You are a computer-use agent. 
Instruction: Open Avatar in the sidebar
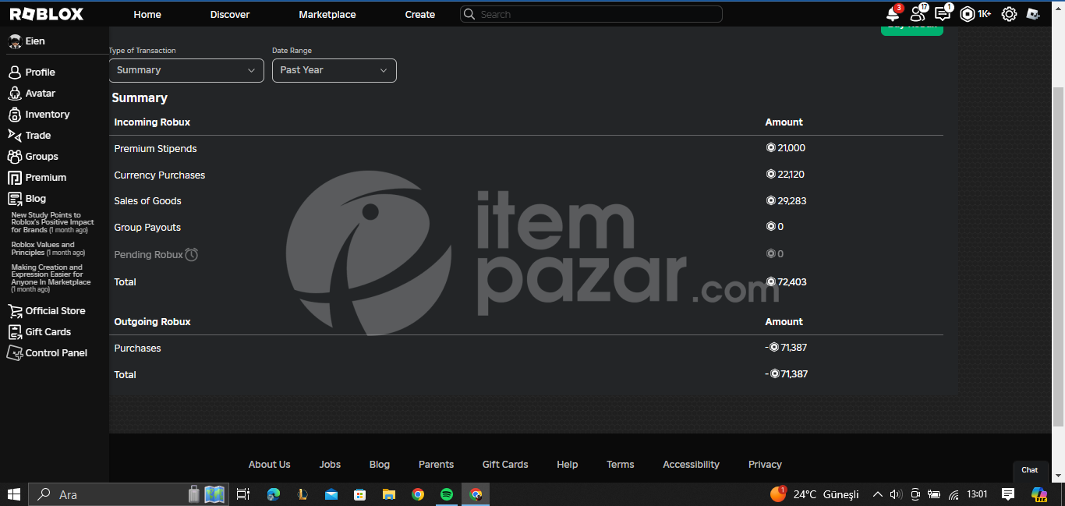[32, 94]
